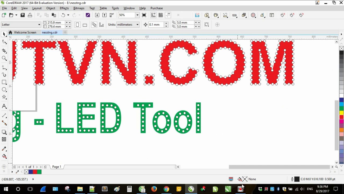
Task: Select the Polygon star tool
Action: tap(4, 97)
